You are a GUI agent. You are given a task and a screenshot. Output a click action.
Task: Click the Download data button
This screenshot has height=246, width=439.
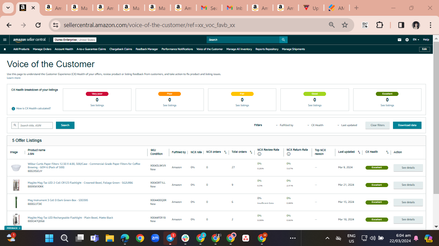click(407, 125)
